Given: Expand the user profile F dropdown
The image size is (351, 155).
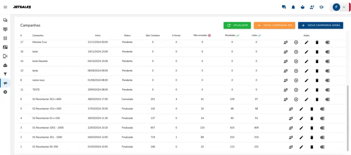Looking at the screenshot, I should (x=336, y=7).
